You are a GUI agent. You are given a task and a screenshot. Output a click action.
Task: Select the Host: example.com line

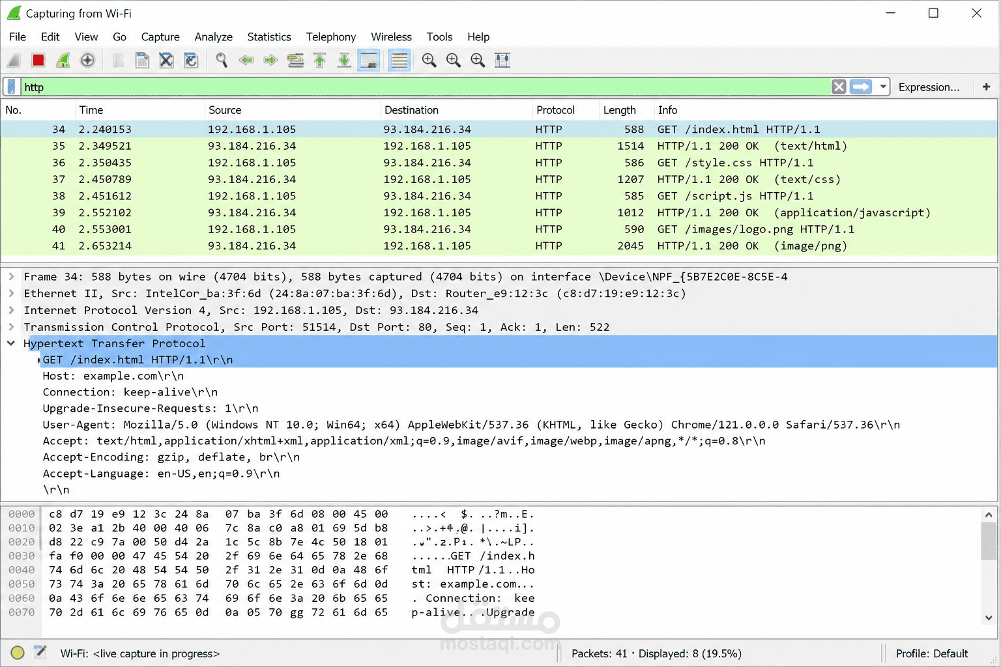click(113, 376)
